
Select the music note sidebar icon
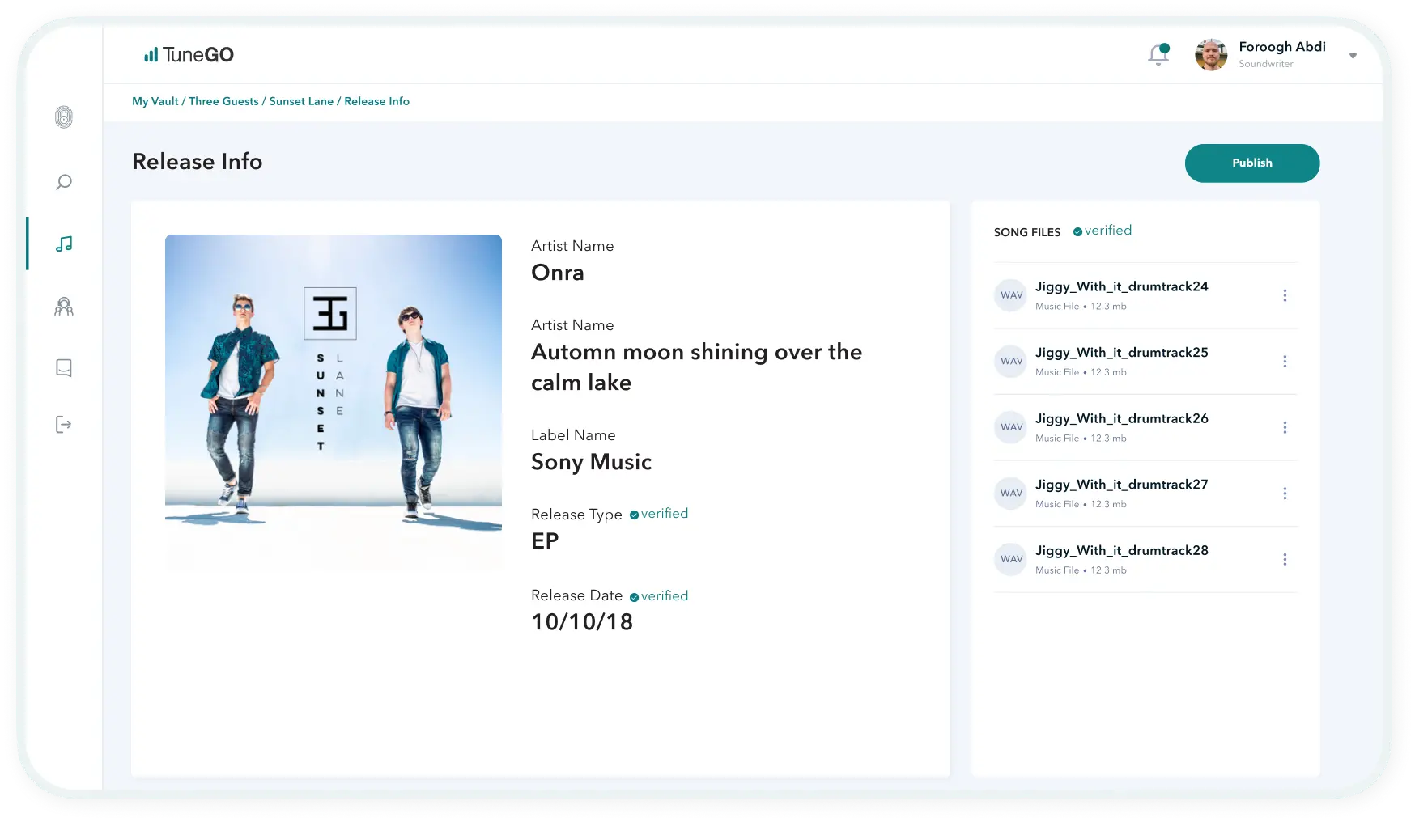pyautogui.click(x=64, y=244)
